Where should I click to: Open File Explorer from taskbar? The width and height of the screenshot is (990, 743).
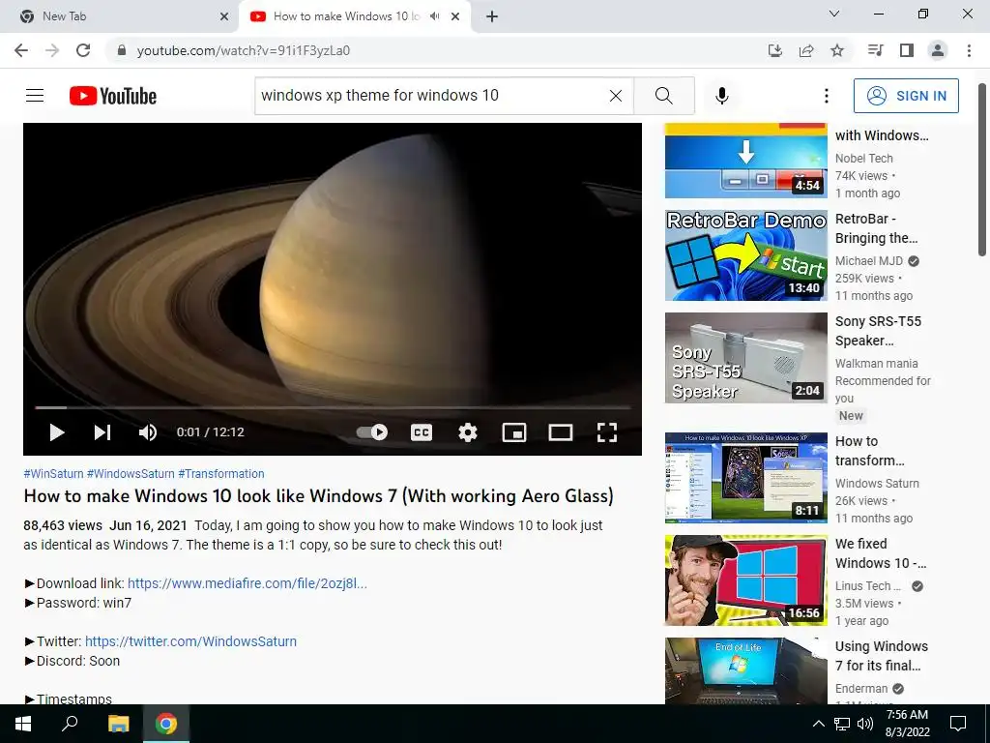tap(118, 724)
